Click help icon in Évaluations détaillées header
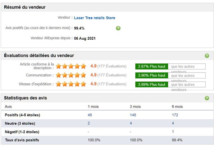This screenshot has height=146, width=214. [x=207, y=56]
